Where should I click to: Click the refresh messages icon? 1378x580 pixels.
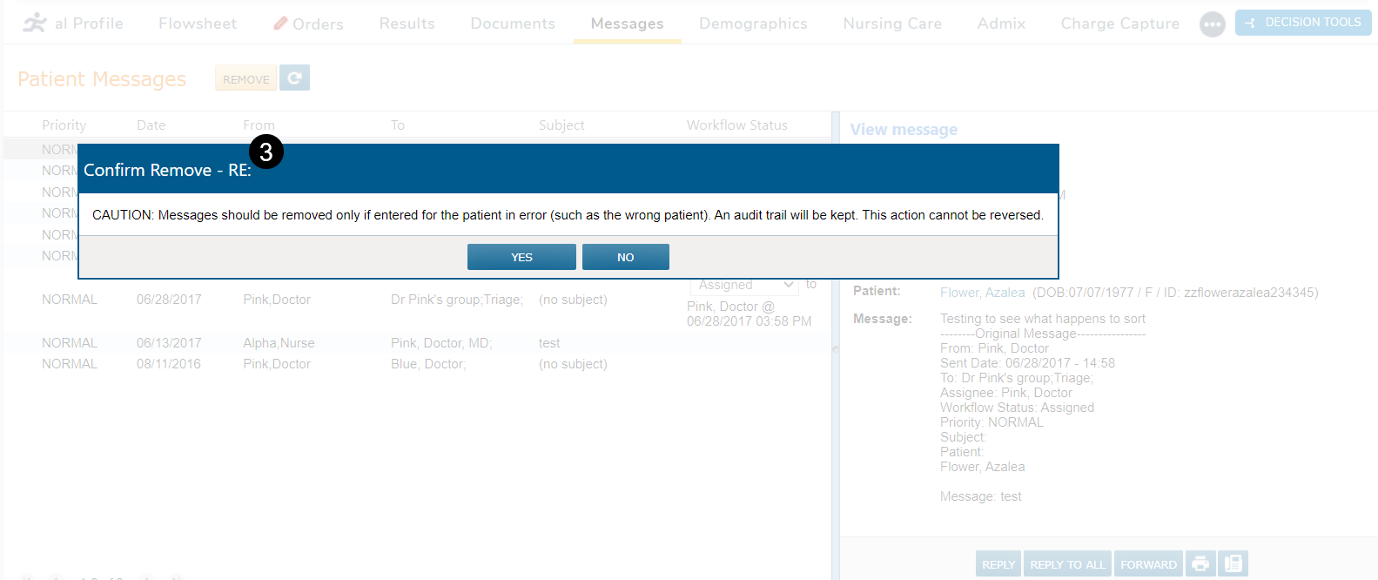coord(294,78)
